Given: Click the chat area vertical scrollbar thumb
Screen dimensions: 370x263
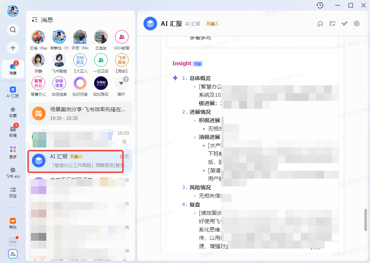Looking at the screenshot, I should [366, 219].
